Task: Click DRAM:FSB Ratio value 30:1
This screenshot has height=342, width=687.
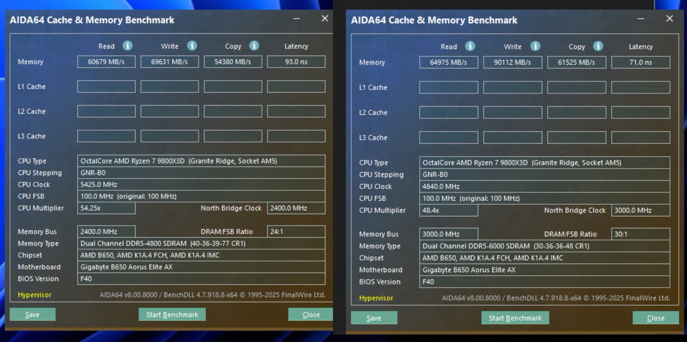Action: (641, 234)
